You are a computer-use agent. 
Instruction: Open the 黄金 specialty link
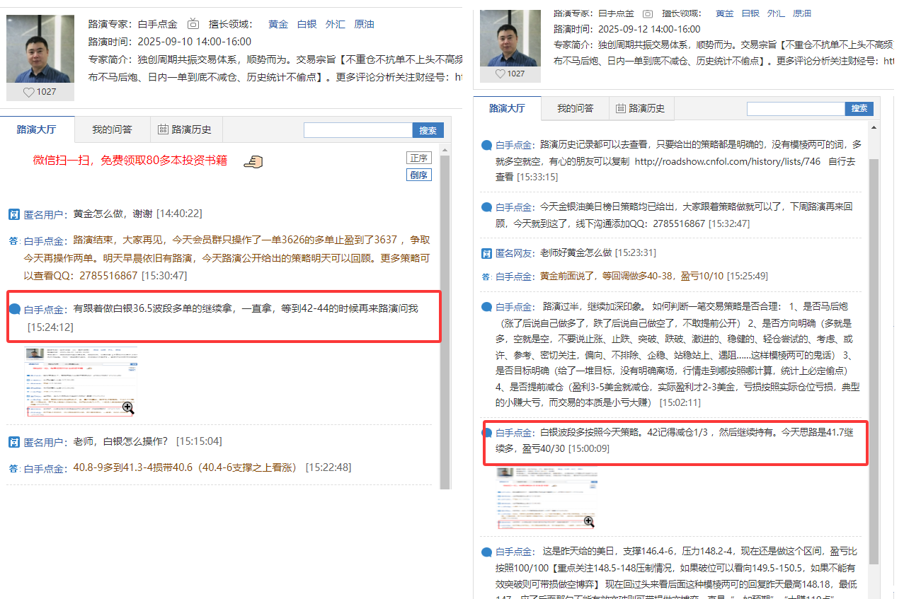pos(278,23)
